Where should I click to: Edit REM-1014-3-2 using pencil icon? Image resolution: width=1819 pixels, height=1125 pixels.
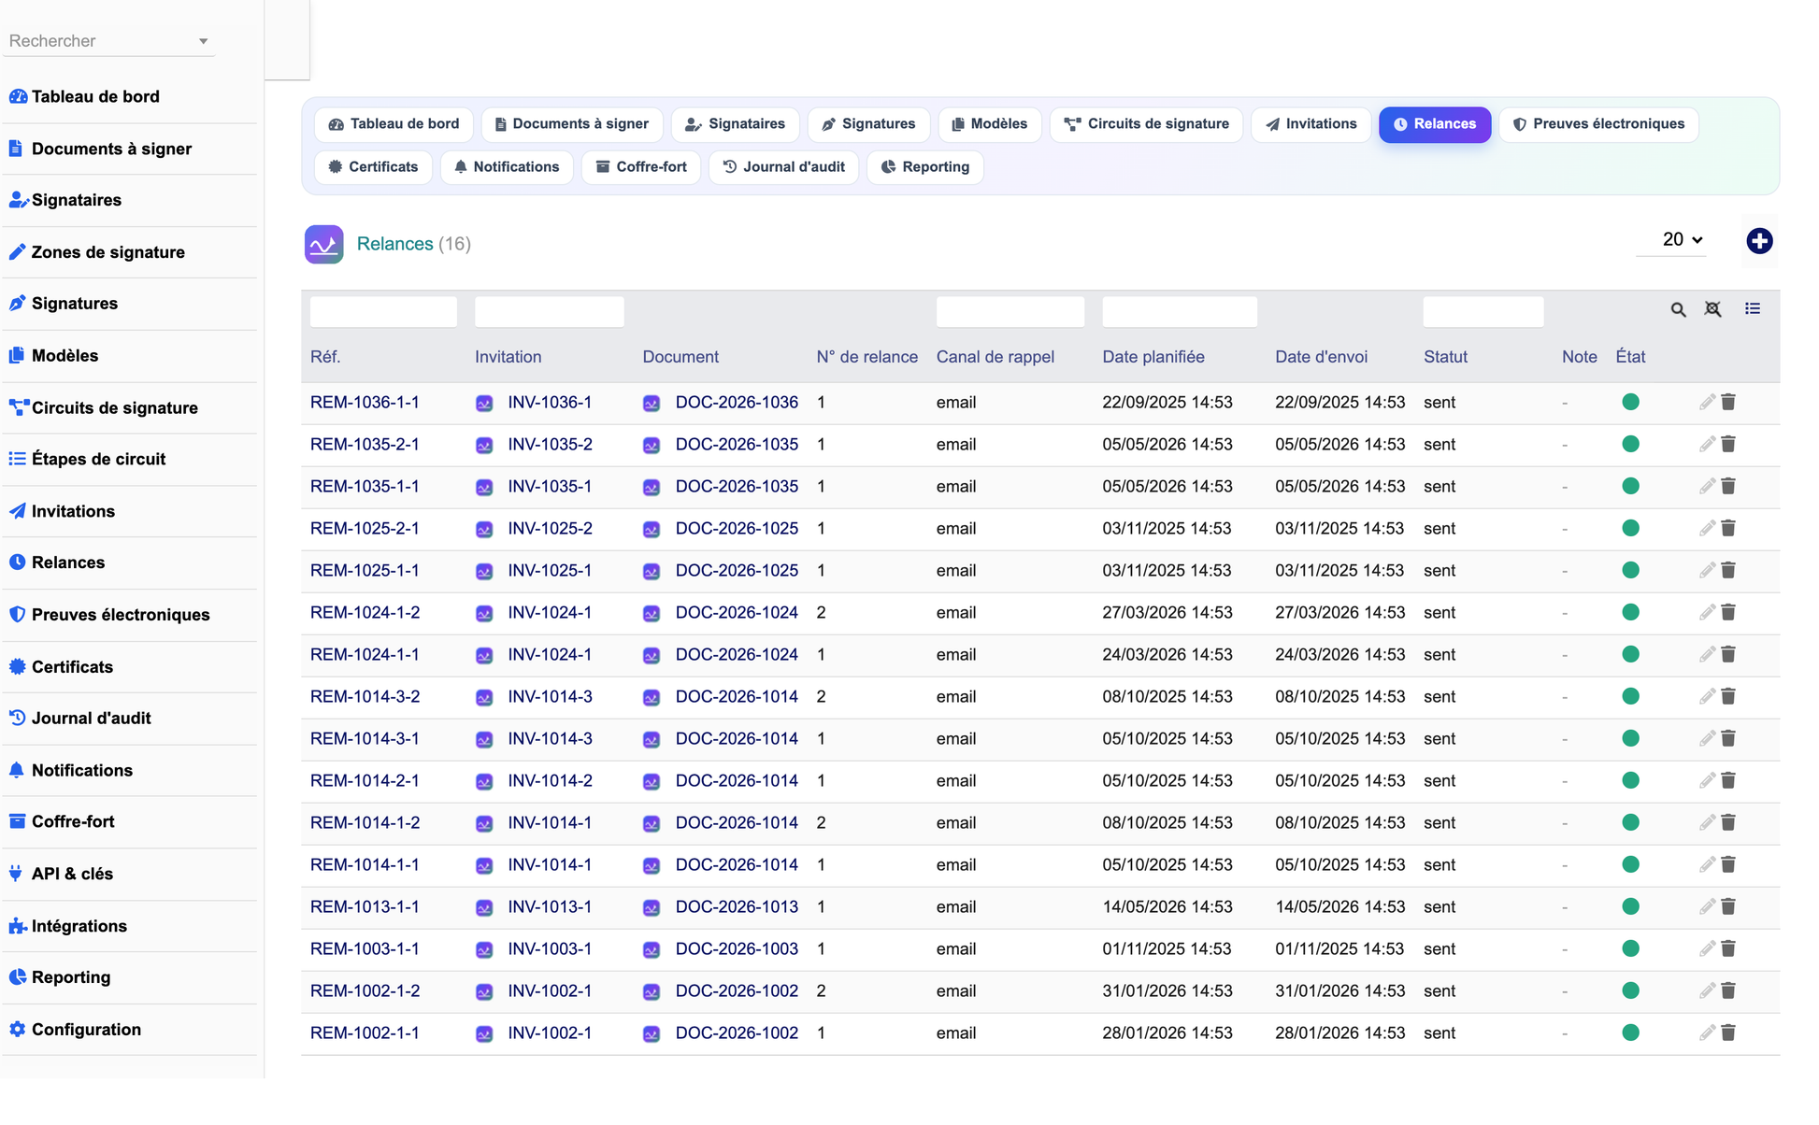point(1707,696)
